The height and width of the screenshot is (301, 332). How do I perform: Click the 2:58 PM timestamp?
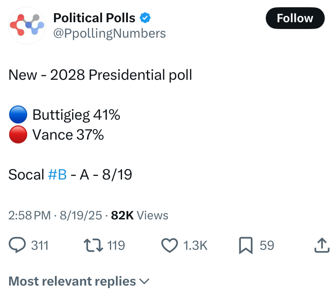click(x=29, y=216)
